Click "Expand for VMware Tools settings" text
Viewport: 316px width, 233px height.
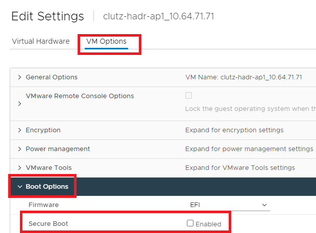(240, 168)
